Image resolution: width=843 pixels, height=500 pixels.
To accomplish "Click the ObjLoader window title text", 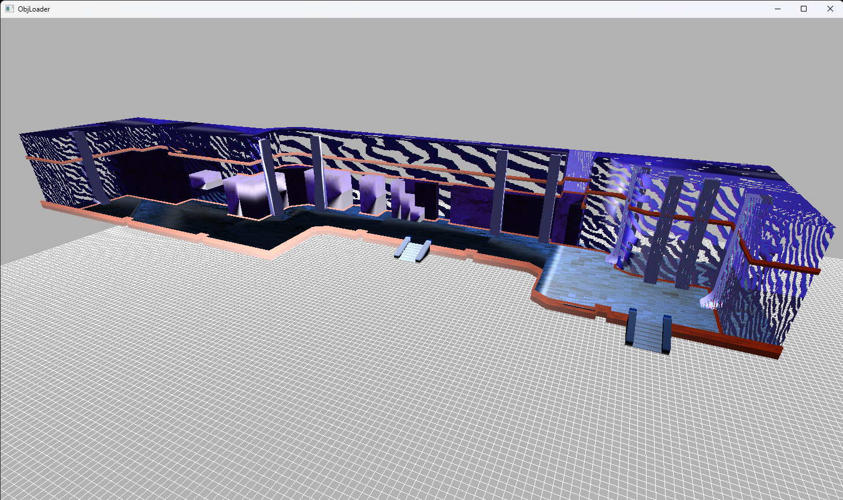I will [x=34, y=9].
